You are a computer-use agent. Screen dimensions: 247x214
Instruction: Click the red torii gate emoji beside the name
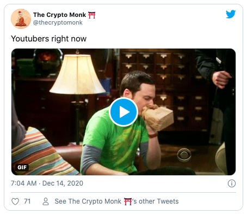[92, 15]
